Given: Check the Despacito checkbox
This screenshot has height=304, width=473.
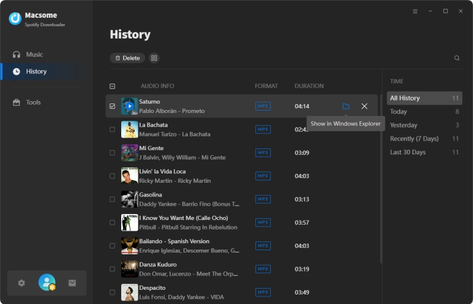Looking at the screenshot, I should (112, 292).
